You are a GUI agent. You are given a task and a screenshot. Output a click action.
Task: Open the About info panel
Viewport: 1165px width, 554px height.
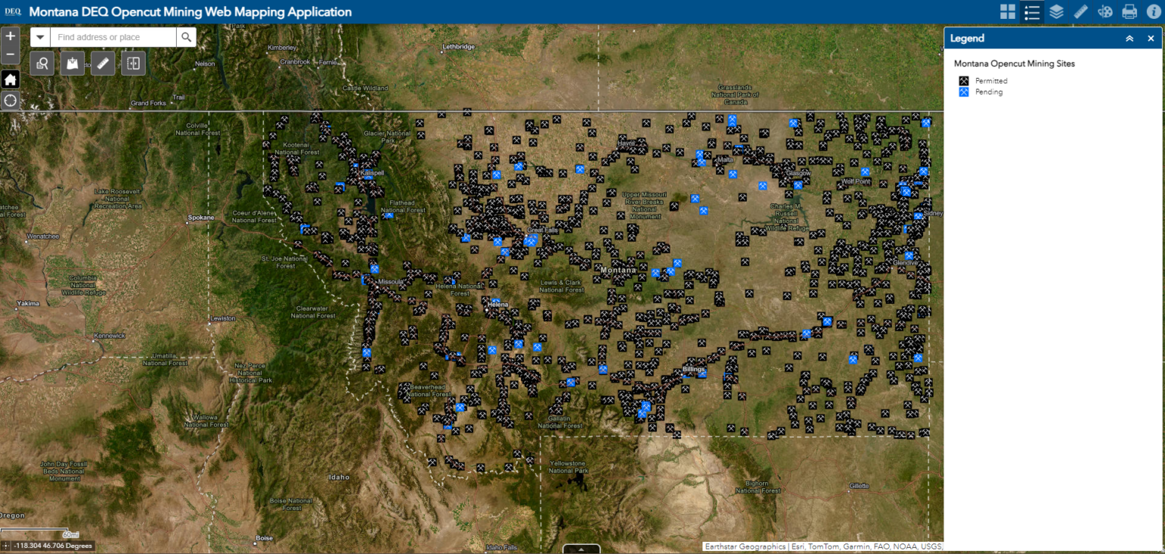(x=1154, y=12)
